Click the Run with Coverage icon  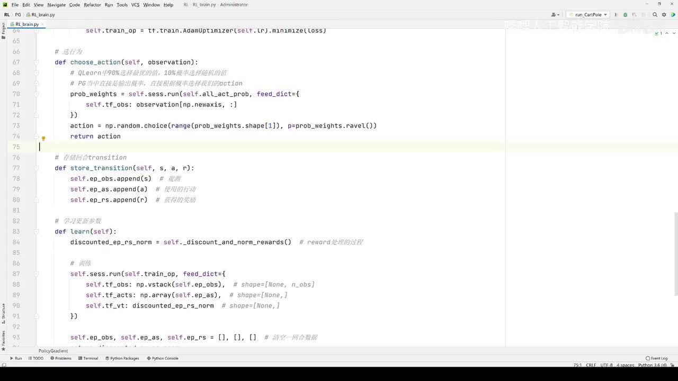pyautogui.click(x=634, y=15)
